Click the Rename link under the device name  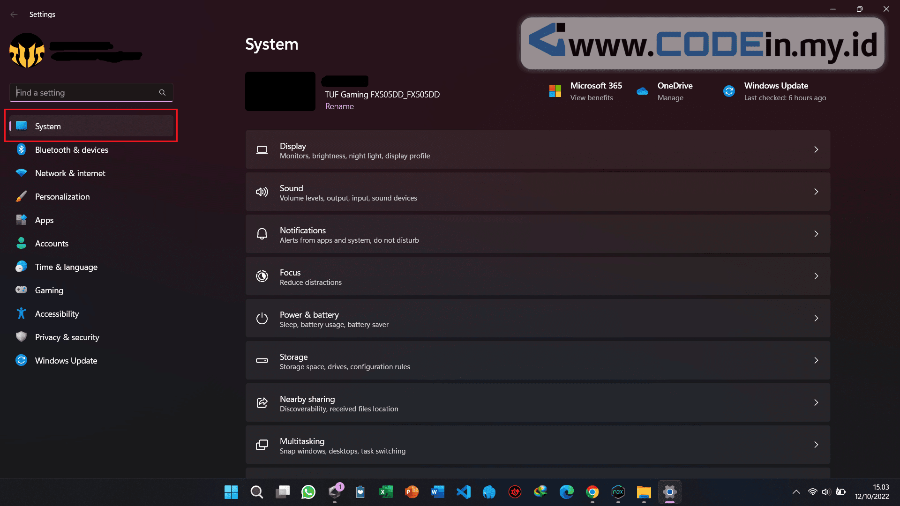(x=339, y=106)
